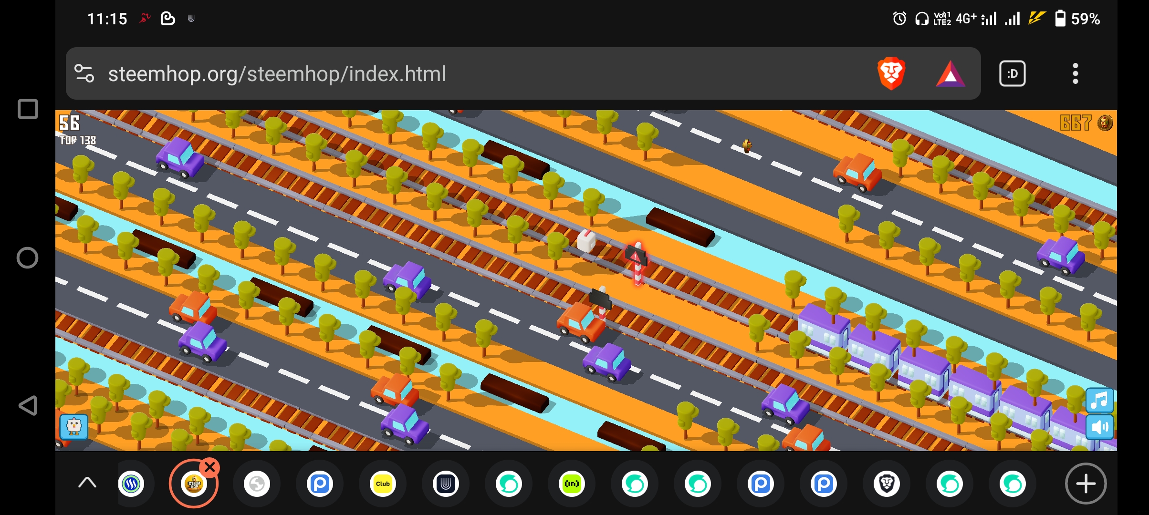Switch to the grey globe tab
This screenshot has height=515, width=1149.
coord(257,484)
